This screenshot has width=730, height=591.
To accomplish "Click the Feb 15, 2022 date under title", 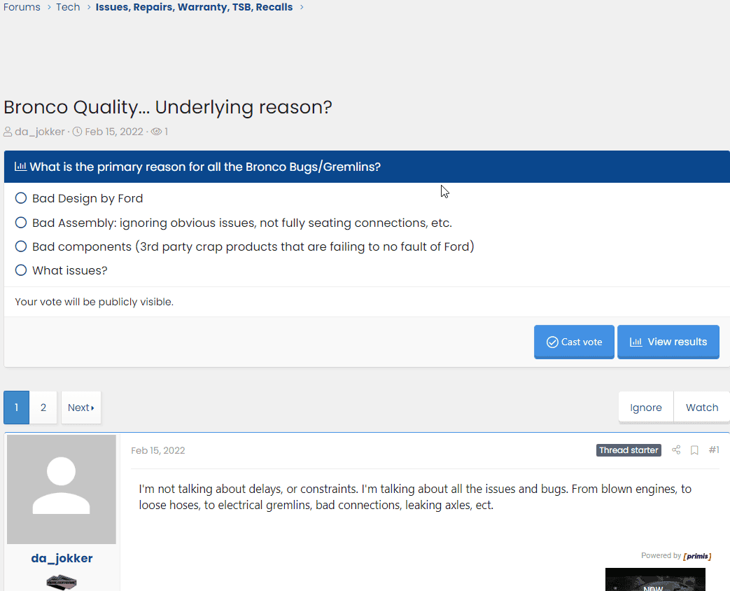I will pos(114,132).
